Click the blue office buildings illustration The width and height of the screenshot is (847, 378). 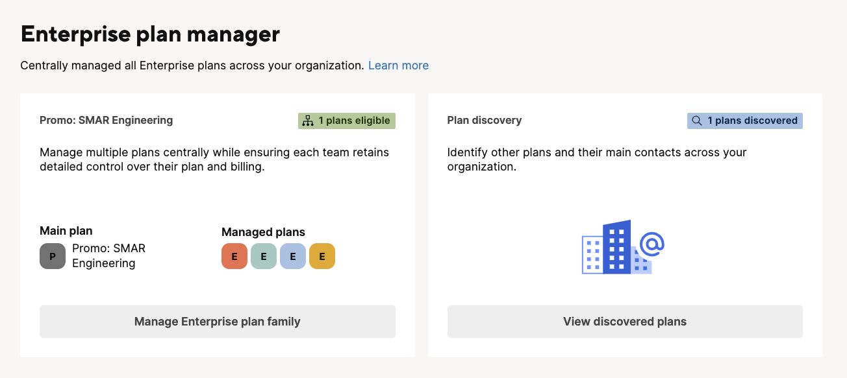(x=611, y=248)
